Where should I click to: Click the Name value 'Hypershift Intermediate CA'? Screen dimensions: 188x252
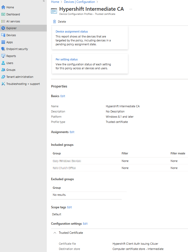(123, 106)
